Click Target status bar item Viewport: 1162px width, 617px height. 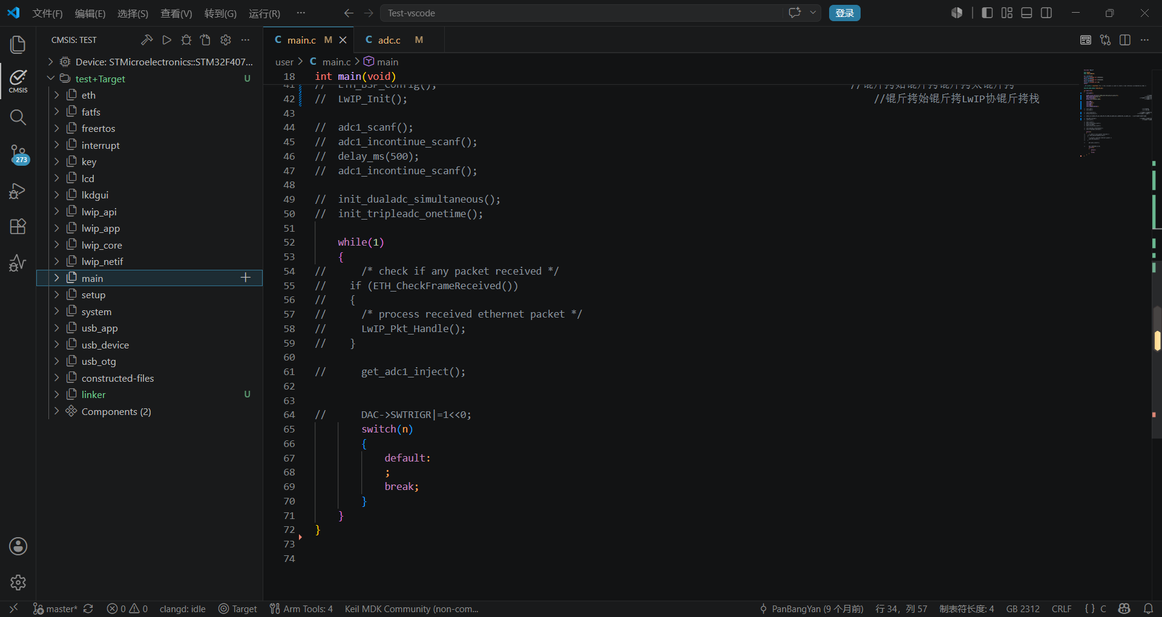tap(237, 609)
